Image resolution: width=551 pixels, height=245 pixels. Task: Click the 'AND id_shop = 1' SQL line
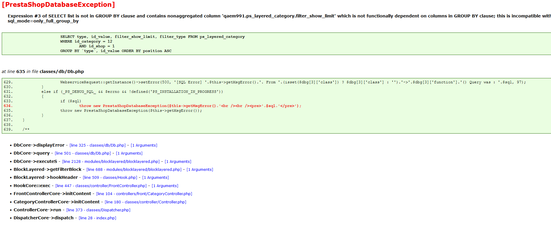click(x=97, y=46)
